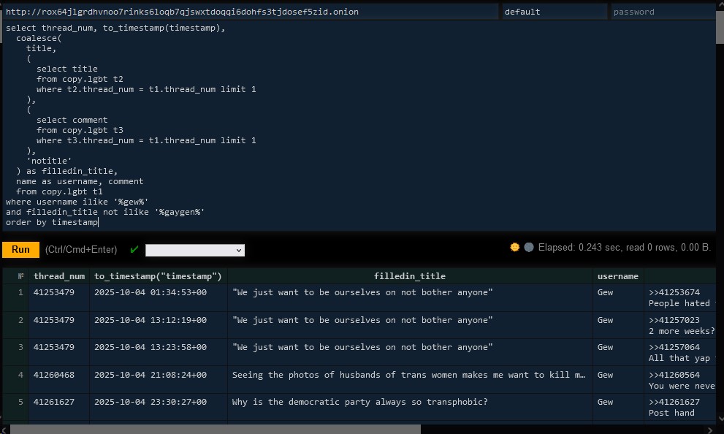Click the scroll-down arrow on right edge
The image size is (724, 434).
(720, 419)
